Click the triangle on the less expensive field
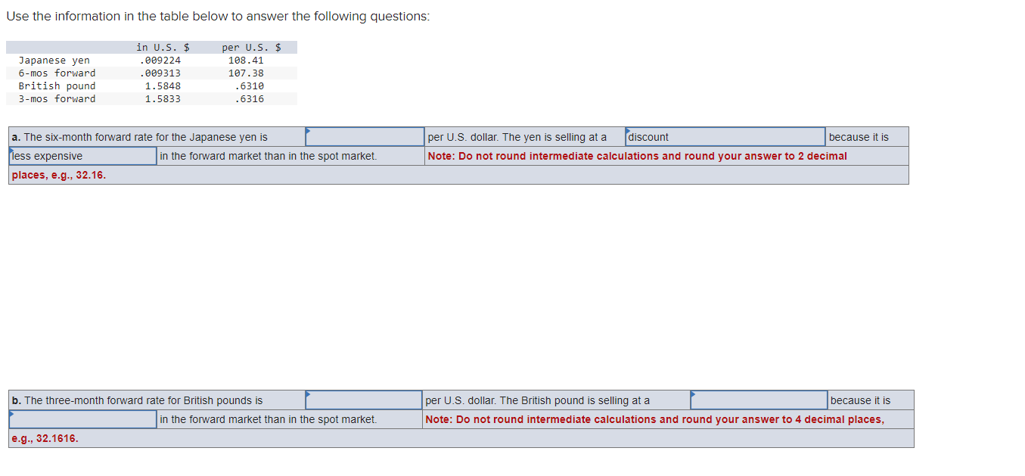Image resolution: width=1025 pixels, height=476 pixels. point(11,150)
